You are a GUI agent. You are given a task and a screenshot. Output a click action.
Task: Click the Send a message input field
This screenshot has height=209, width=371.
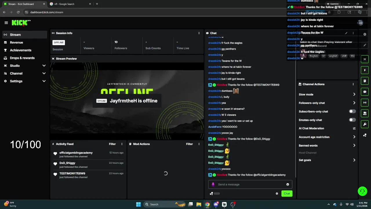pos(250,184)
